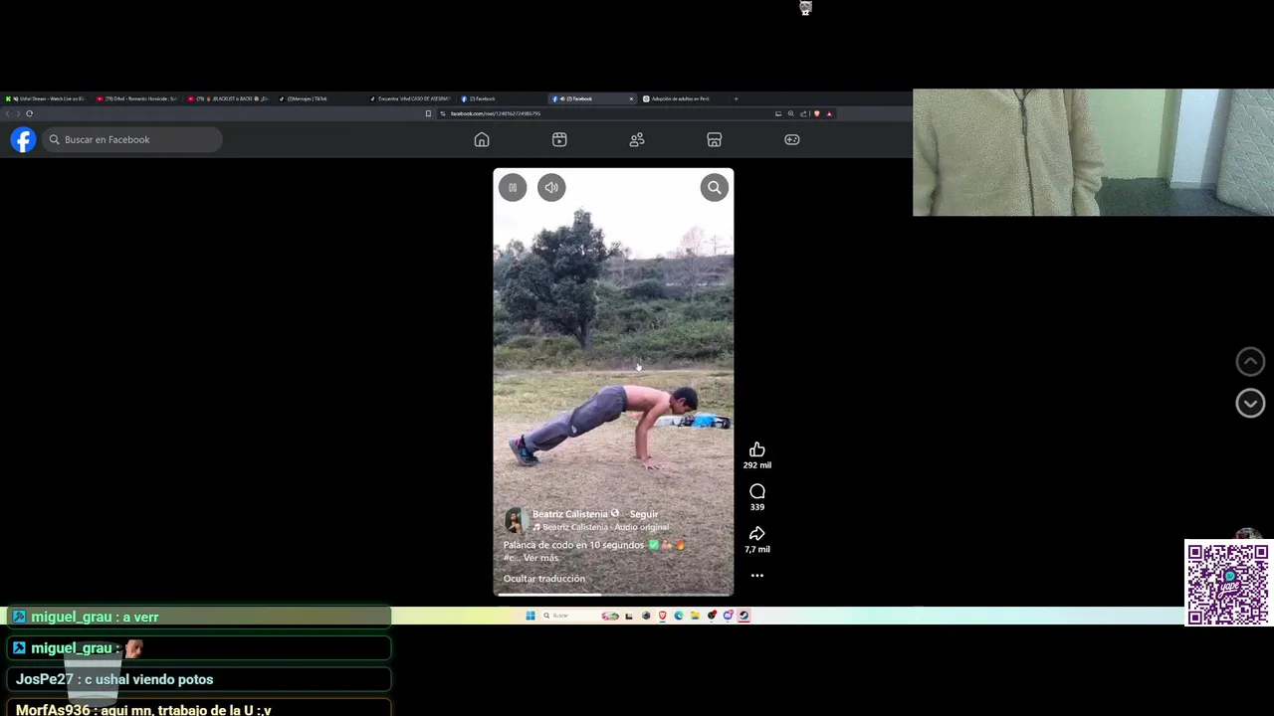
Task: Reload the current page
Action: click(29, 113)
